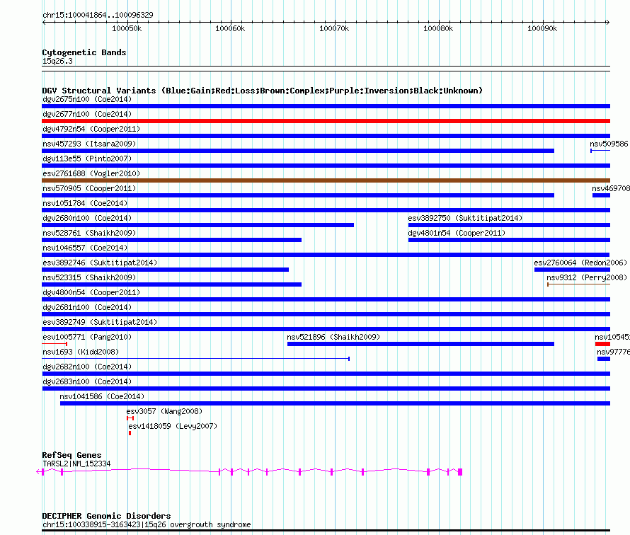Click the small red esv3057 marker
This screenshot has width=630, height=535.
point(130,418)
